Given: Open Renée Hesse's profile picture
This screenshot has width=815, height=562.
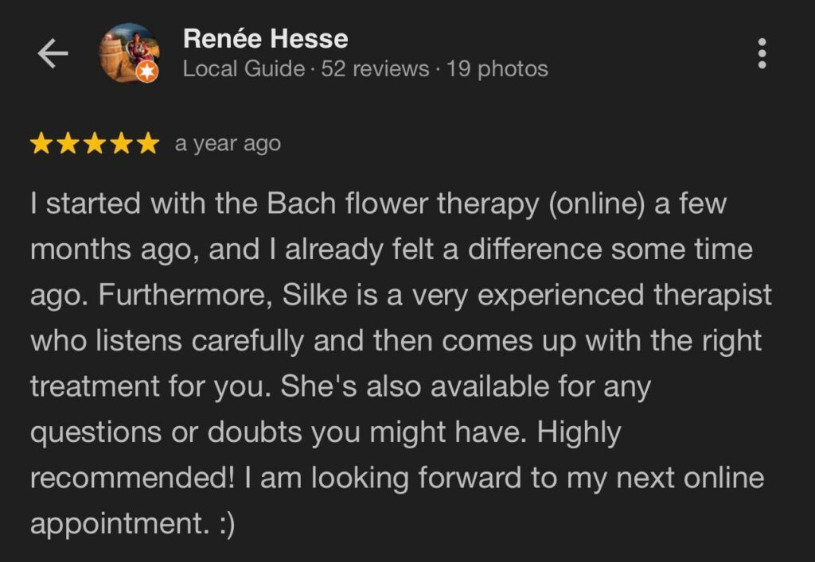Looking at the screenshot, I should click(x=127, y=52).
